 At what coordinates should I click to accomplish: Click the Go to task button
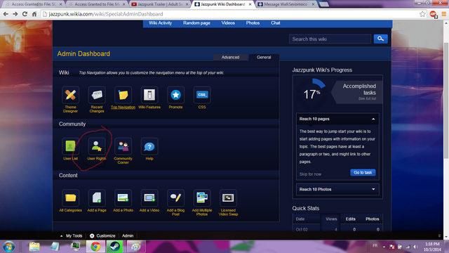[363, 172]
